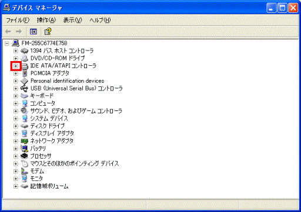Open the 操作(A) menu
This screenshot has height=212, width=301.
click(46, 20)
